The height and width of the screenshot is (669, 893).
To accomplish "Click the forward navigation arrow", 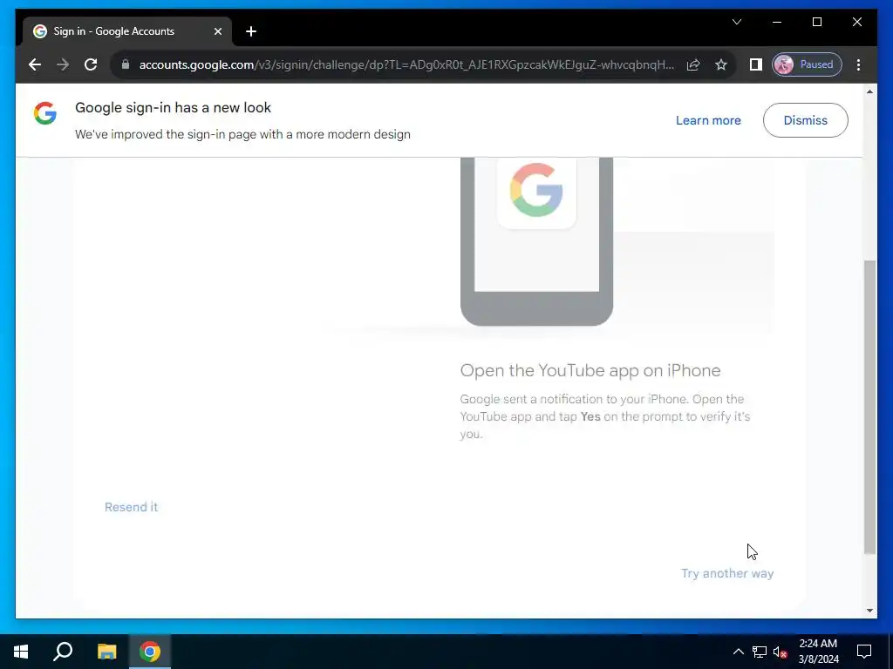I will tap(63, 64).
